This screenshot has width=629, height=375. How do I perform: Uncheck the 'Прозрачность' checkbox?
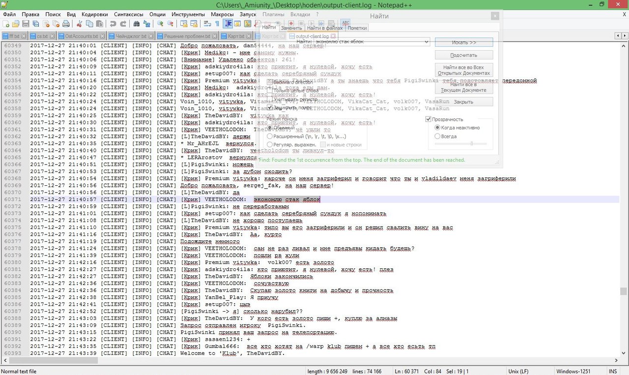(429, 119)
